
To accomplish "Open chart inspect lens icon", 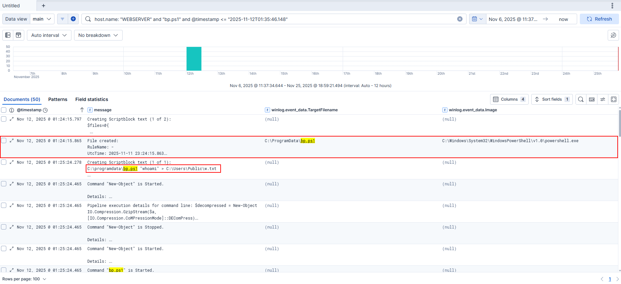I will [x=613, y=35].
